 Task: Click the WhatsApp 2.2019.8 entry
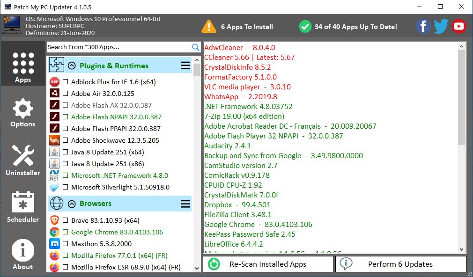241,97
